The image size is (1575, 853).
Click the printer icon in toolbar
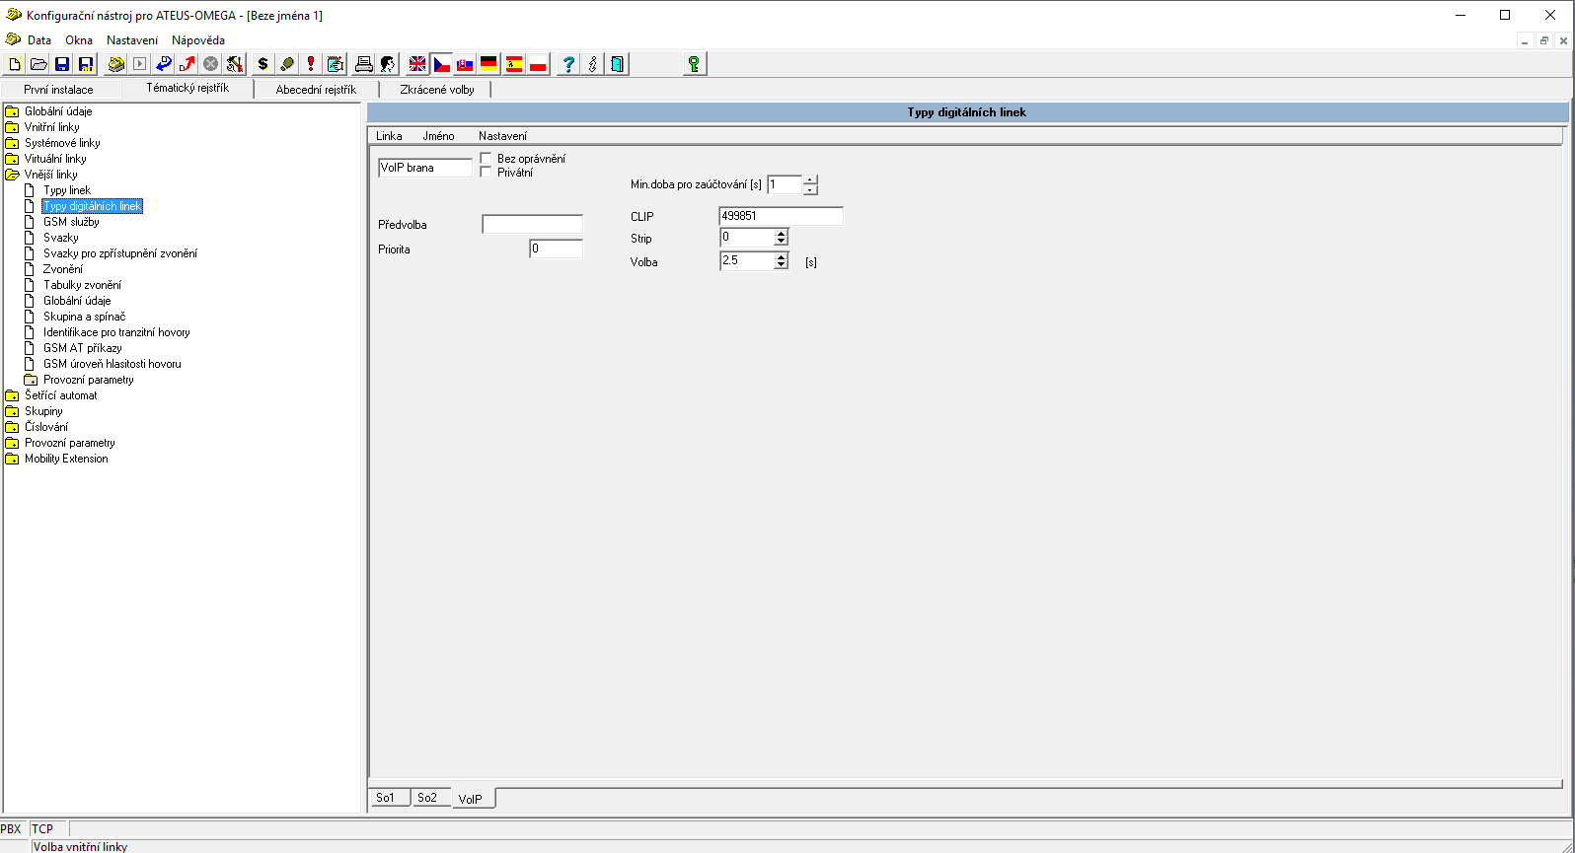[363, 64]
